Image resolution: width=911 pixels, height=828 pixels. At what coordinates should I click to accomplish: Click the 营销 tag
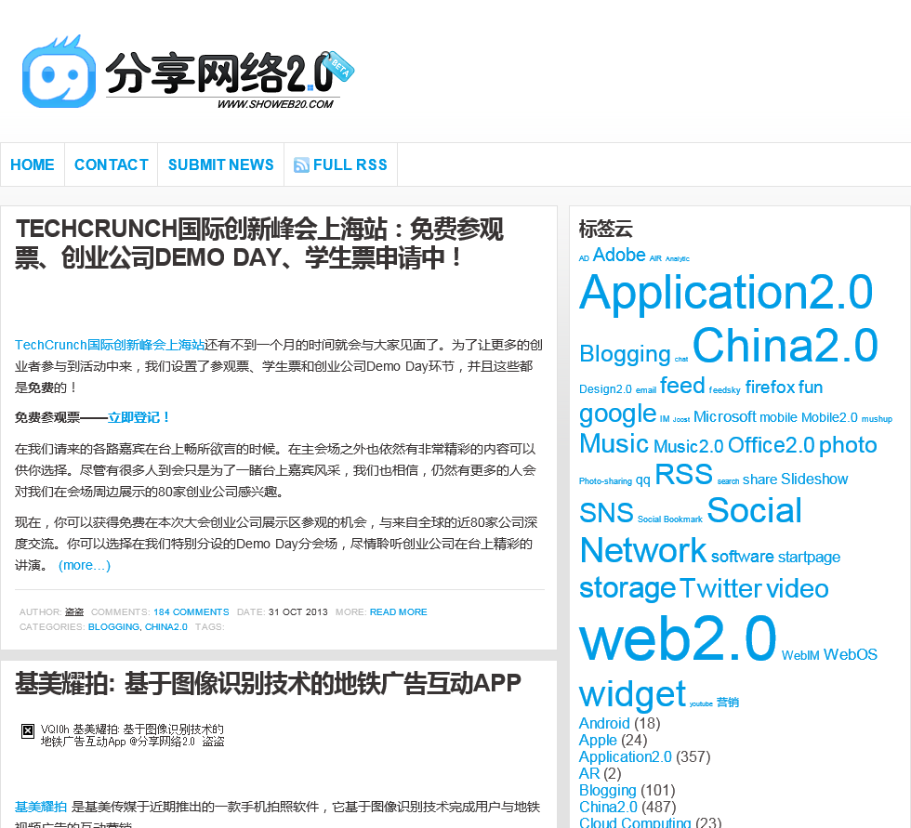pyautogui.click(x=727, y=703)
